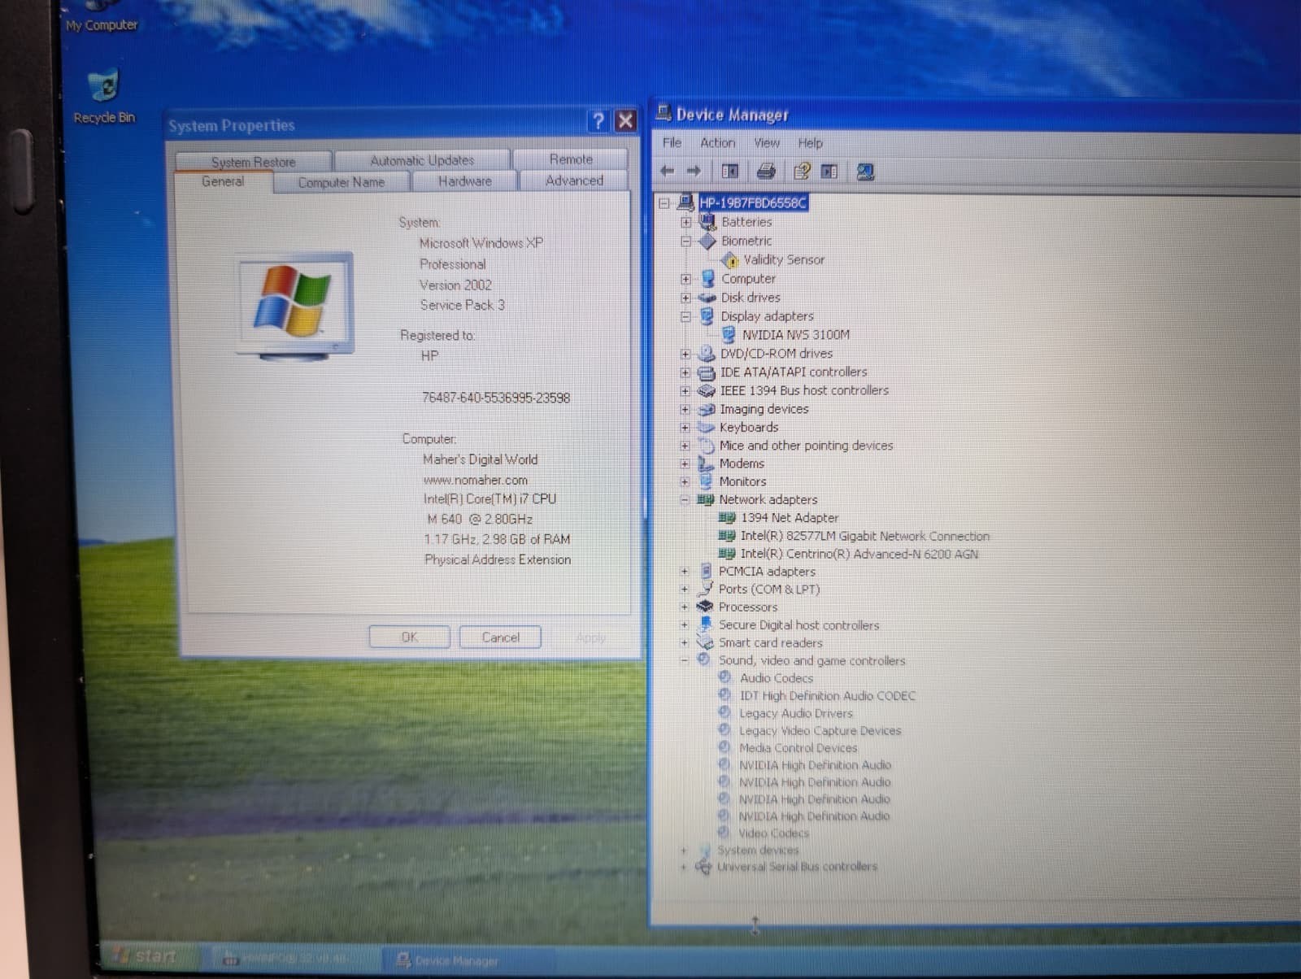
Task: Select the Validity Sensor device
Action: (x=783, y=259)
